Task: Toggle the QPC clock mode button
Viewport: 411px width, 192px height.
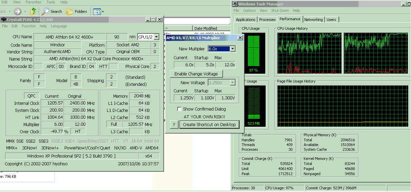Action: 32,96
